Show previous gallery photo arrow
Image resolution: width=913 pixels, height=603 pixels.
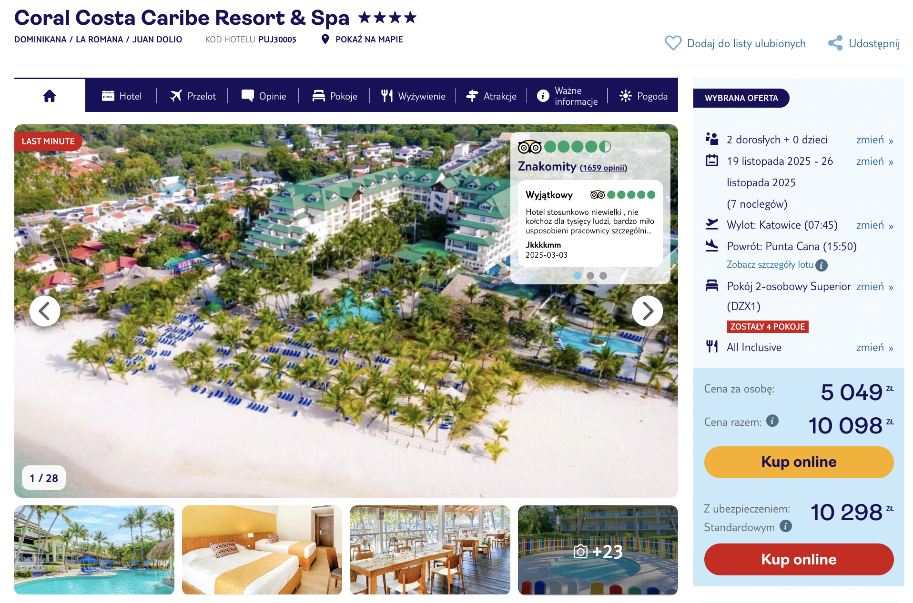[x=45, y=311]
